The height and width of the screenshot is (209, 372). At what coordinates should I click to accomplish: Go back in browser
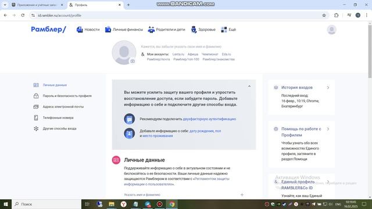(x=5, y=15)
